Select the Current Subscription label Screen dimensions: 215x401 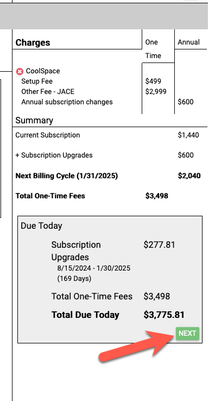(x=48, y=135)
